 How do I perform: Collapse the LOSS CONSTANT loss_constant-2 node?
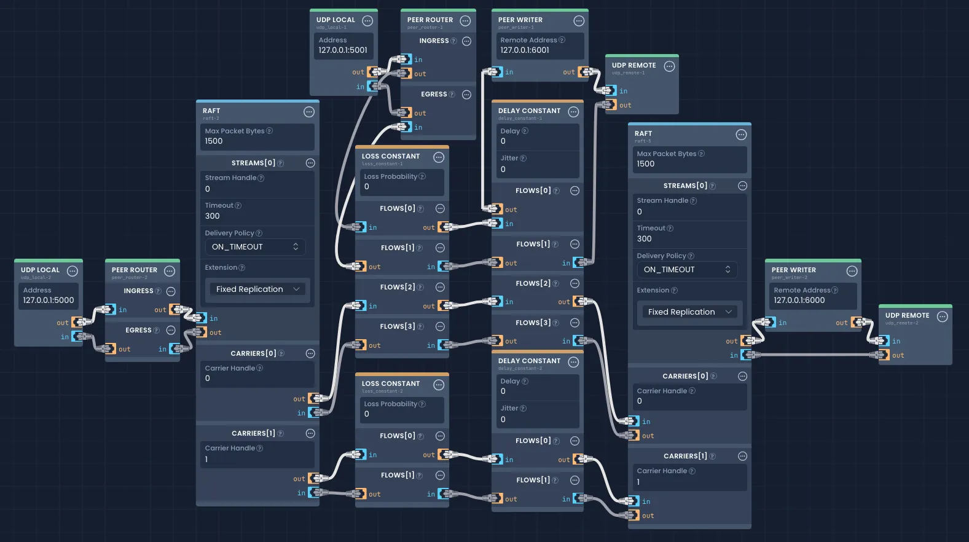pyautogui.click(x=439, y=385)
